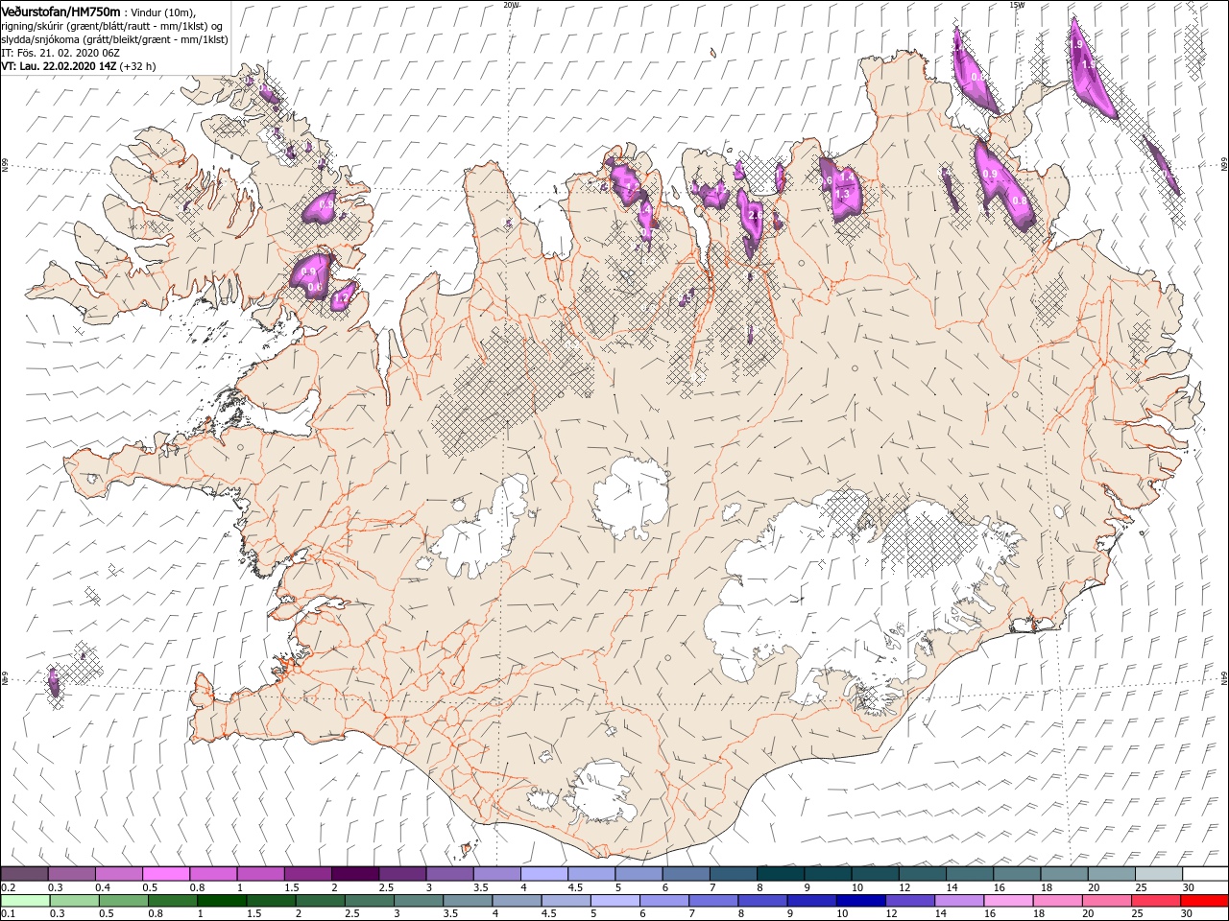The image size is (1229, 921).
Task: Select lower-row bright red swatch after 30
Action: [x=1203, y=900]
